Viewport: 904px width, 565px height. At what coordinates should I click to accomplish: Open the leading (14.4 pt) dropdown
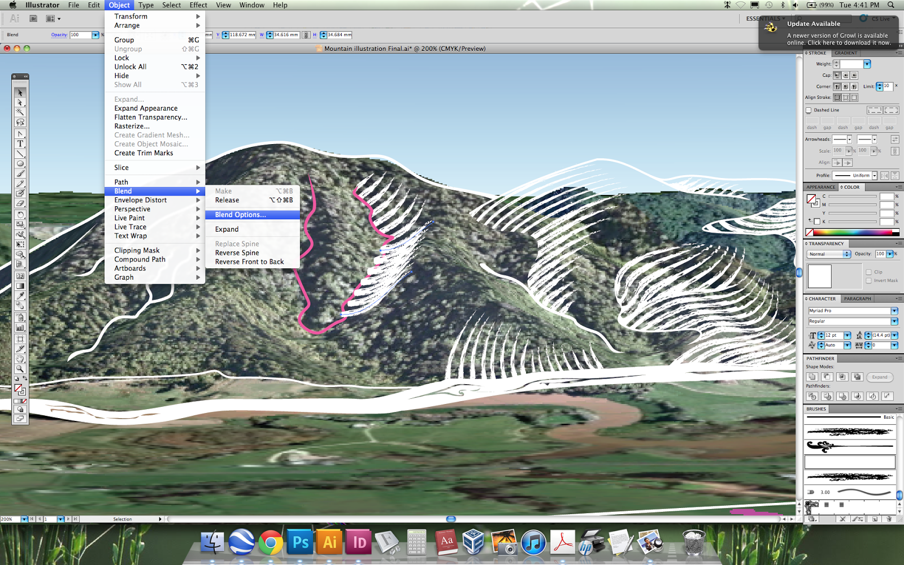[894, 336]
